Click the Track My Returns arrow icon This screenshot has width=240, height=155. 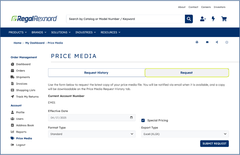tap(12, 97)
